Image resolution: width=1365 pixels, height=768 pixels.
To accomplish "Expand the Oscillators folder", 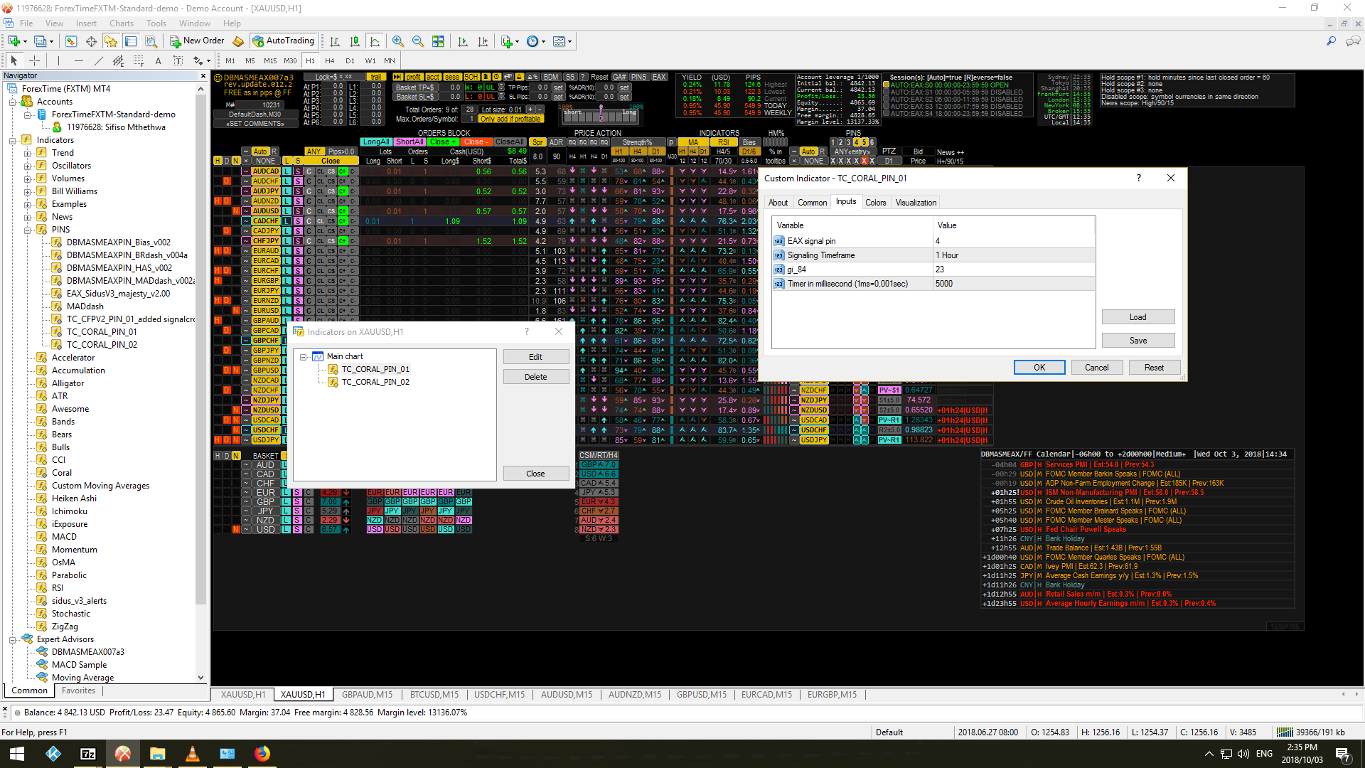I will click(27, 166).
